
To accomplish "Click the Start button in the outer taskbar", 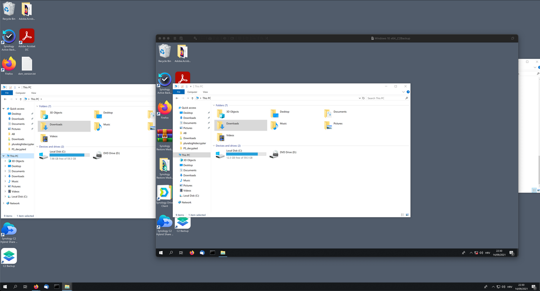I will click(5, 287).
